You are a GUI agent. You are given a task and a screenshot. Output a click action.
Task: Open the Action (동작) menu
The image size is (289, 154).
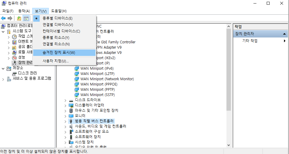point(24,11)
